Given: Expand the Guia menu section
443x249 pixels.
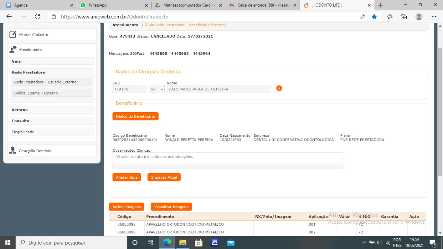Looking at the screenshot, I should pyautogui.click(x=52, y=61).
